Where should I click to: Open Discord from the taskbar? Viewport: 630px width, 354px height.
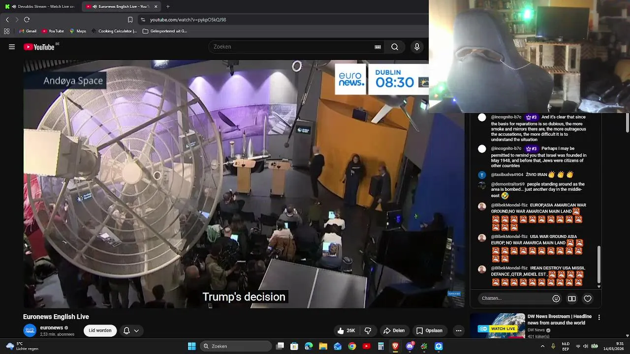tap(409, 346)
